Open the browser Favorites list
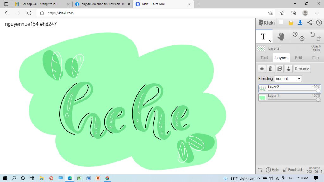Image resolution: width=324 pixels, height=182 pixels. [x=283, y=13]
